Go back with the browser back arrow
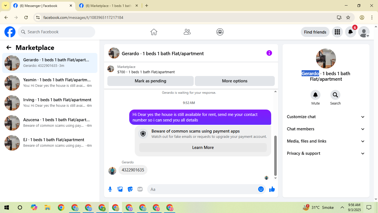 click(6, 17)
